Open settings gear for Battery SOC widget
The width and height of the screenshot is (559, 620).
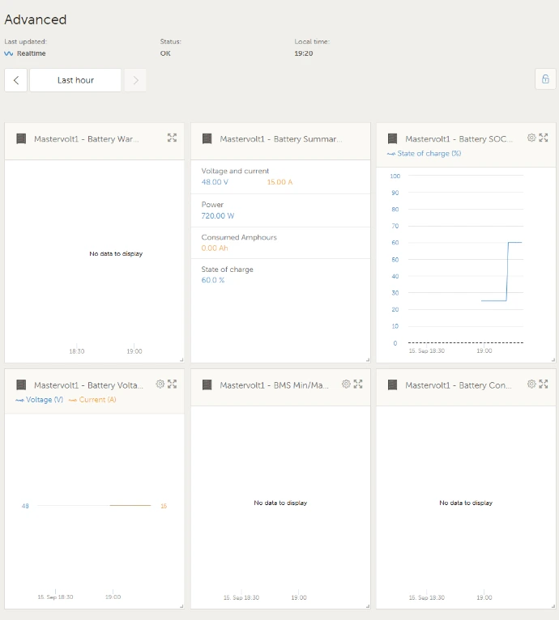point(531,138)
